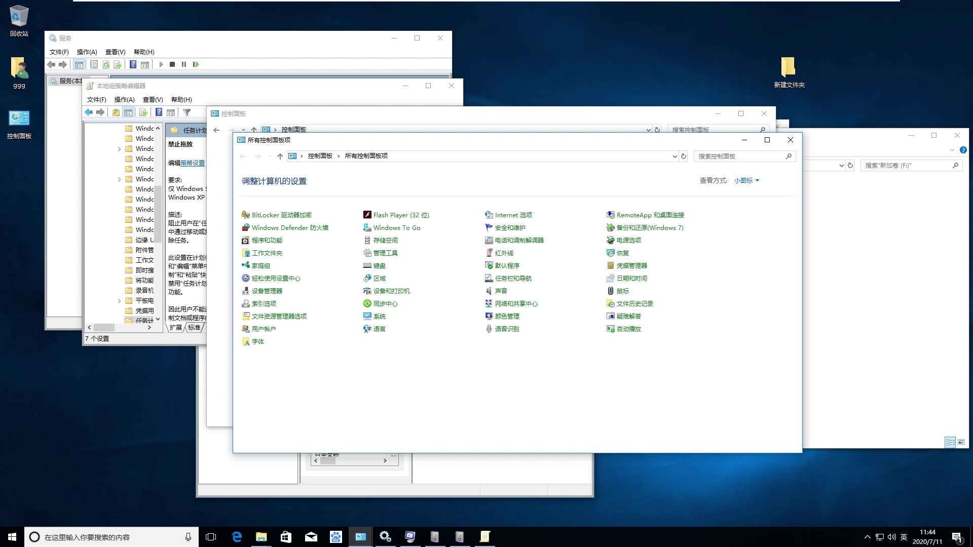Open the 查看方式 small icons dropdown
The width and height of the screenshot is (973, 547).
point(746,180)
